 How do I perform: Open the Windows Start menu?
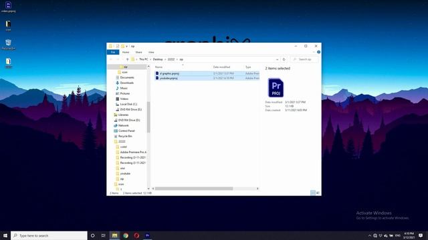5,235
